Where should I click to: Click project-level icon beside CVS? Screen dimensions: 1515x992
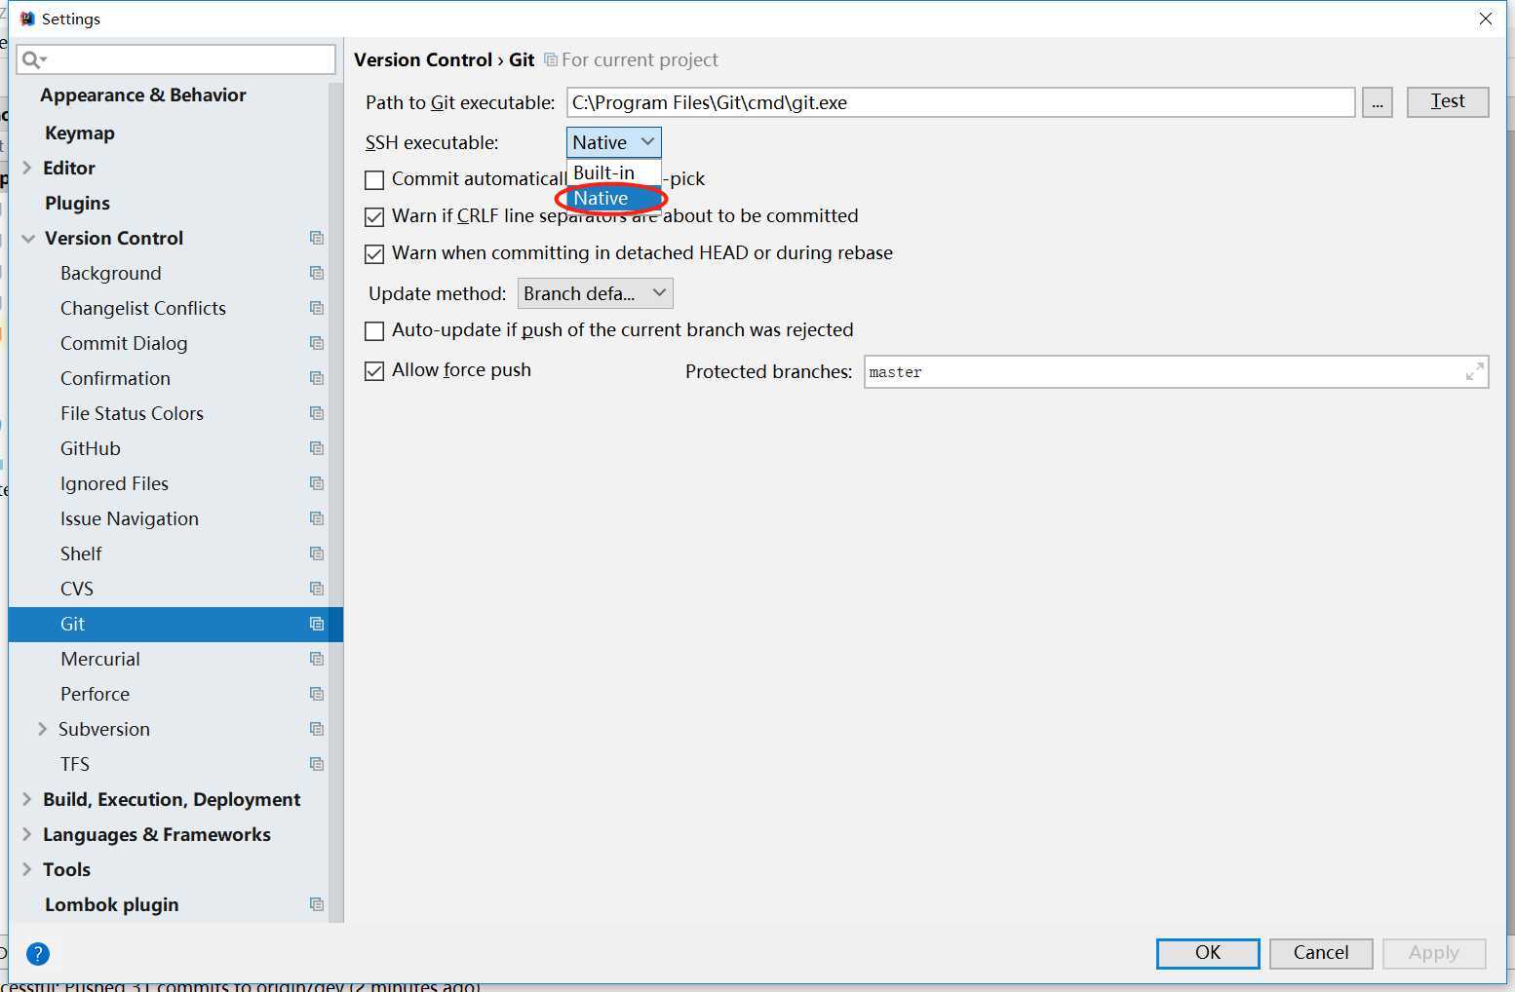point(317,589)
